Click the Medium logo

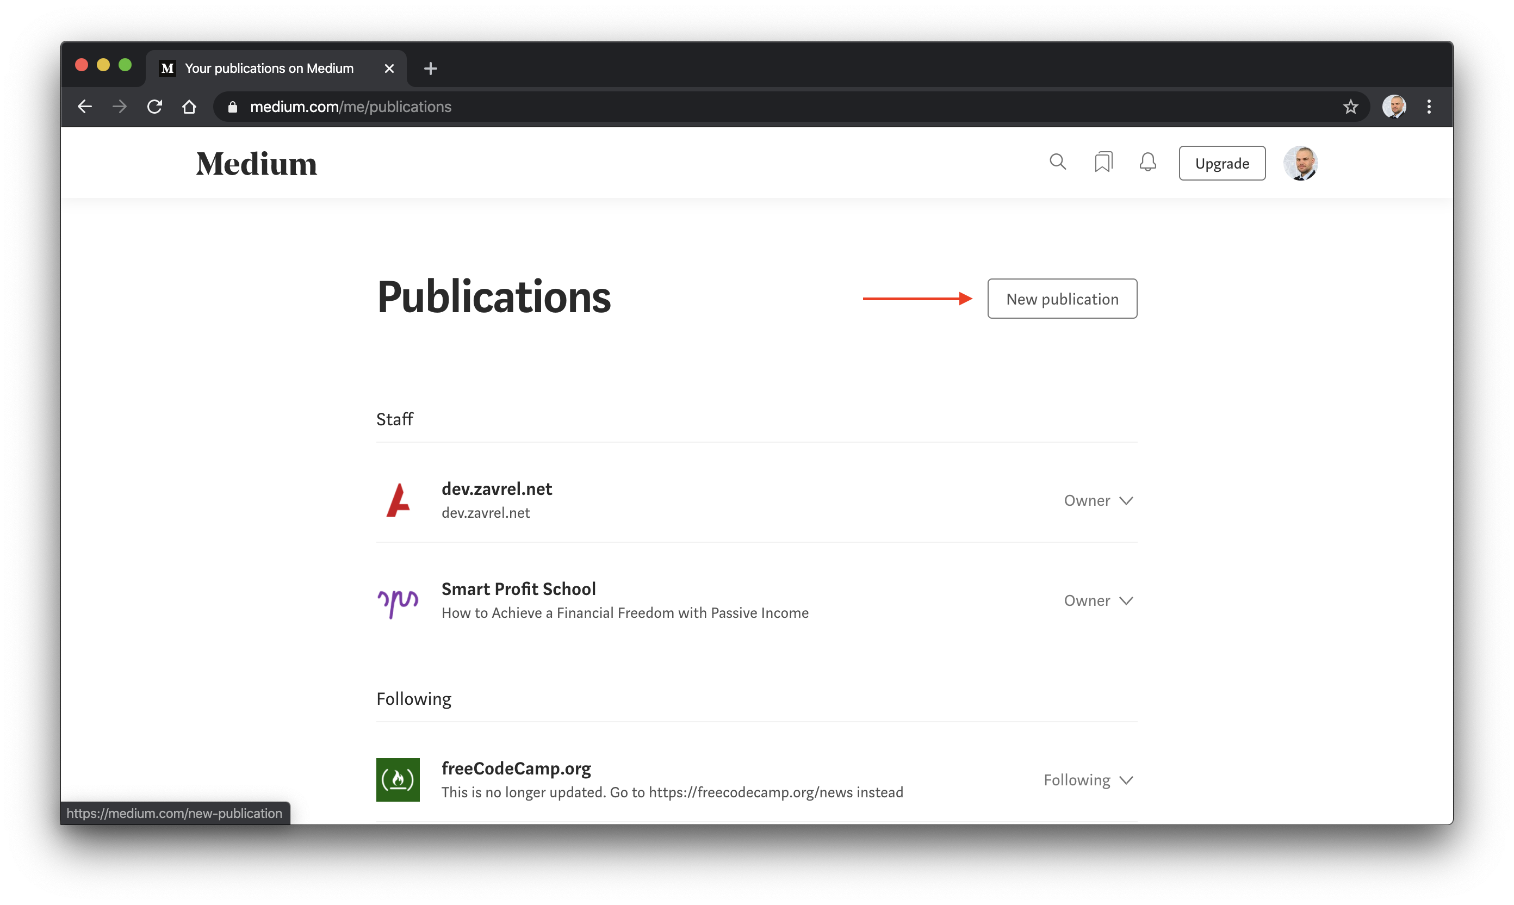[x=257, y=164]
